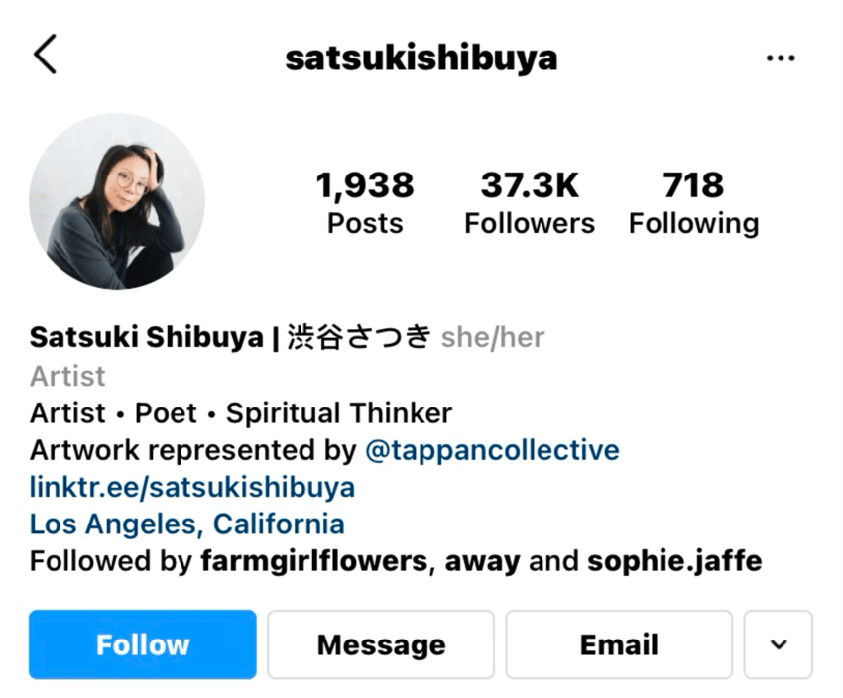Tap the back arrow icon
This screenshot has width=843, height=698.
pos(46,55)
